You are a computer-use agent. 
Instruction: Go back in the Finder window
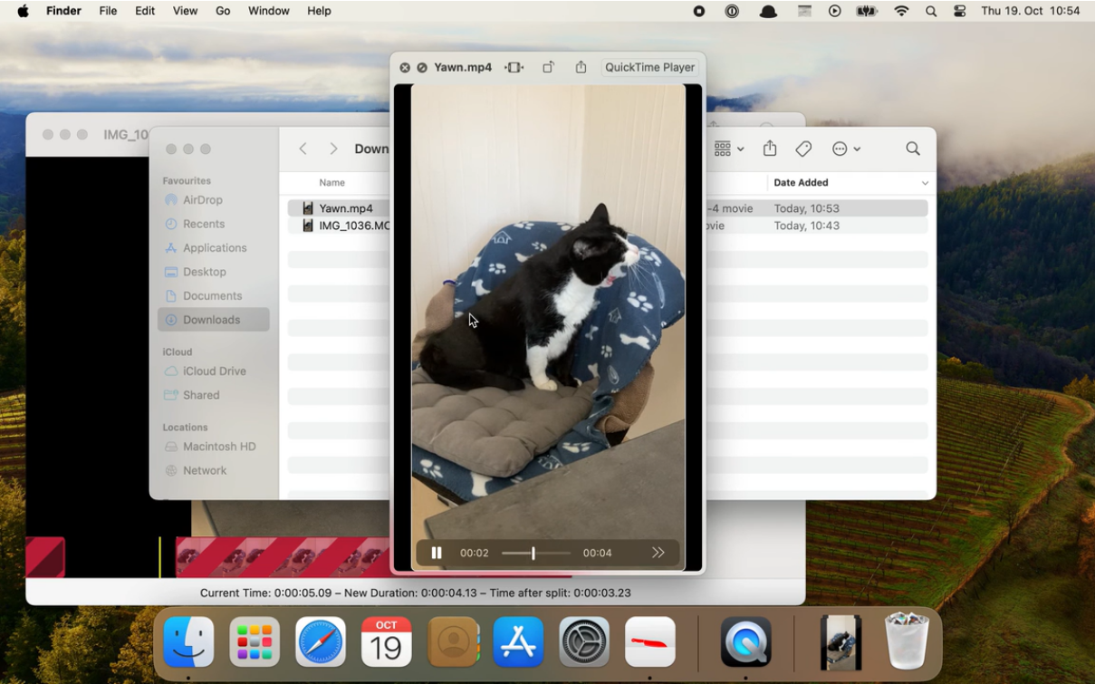(x=303, y=149)
